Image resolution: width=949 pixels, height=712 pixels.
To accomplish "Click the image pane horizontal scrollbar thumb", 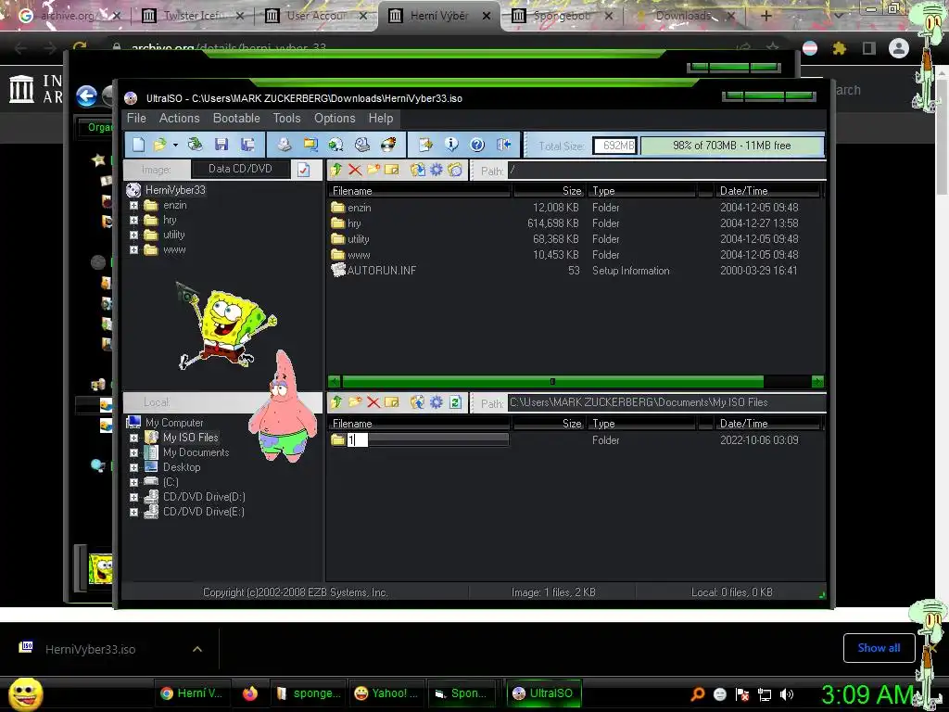I will coord(552,381).
